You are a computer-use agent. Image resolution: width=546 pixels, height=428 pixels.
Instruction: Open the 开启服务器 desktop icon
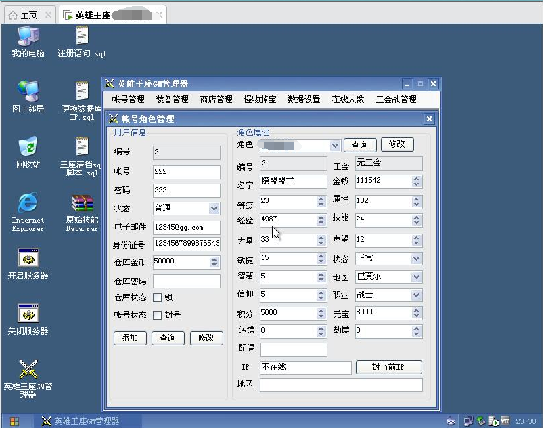(28, 258)
